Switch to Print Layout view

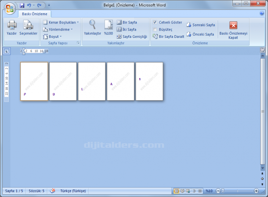click(177, 191)
